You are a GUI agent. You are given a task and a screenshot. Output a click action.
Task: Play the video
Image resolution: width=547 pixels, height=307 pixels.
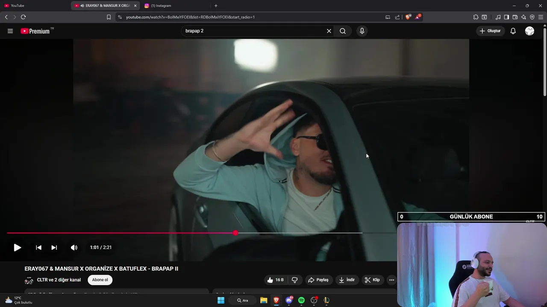[17, 247]
